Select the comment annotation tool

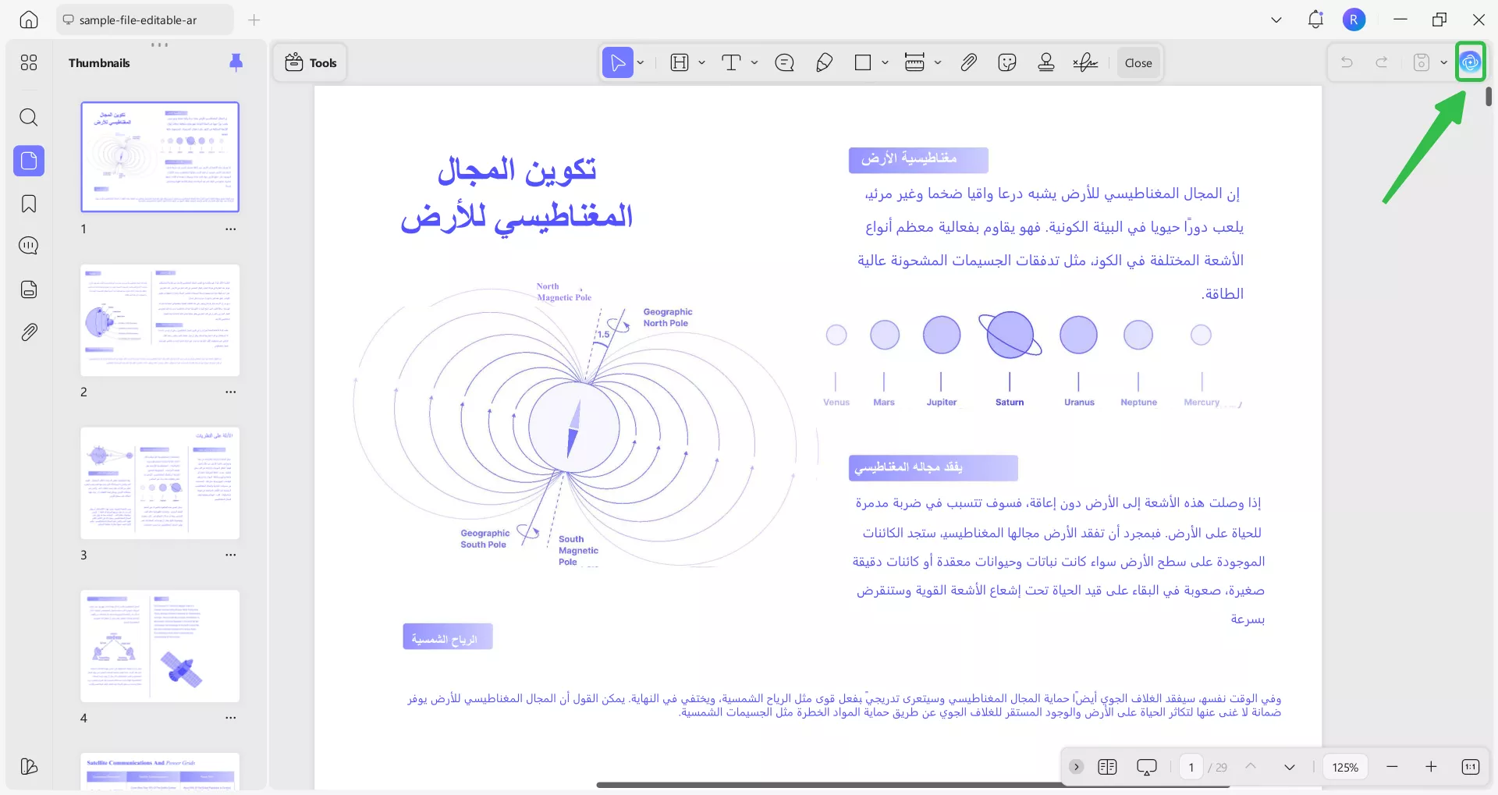(x=785, y=62)
